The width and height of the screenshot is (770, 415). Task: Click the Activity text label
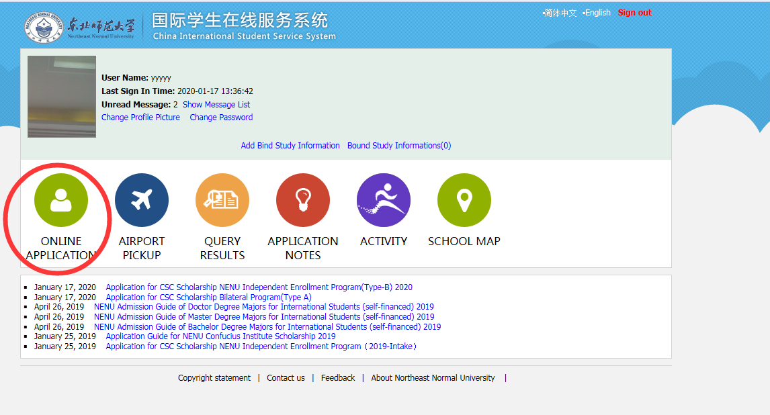(x=384, y=241)
